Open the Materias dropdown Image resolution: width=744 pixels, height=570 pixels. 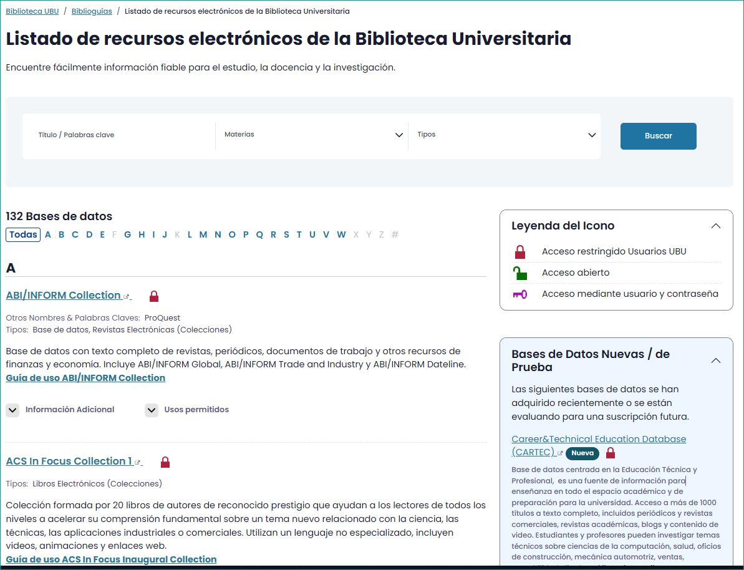coord(312,135)
